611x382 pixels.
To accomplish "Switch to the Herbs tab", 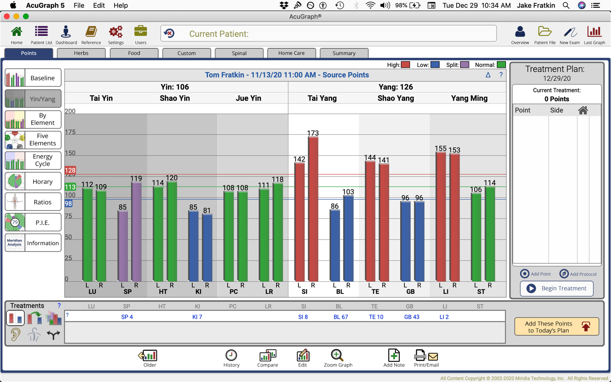I will tap(81, 53).
